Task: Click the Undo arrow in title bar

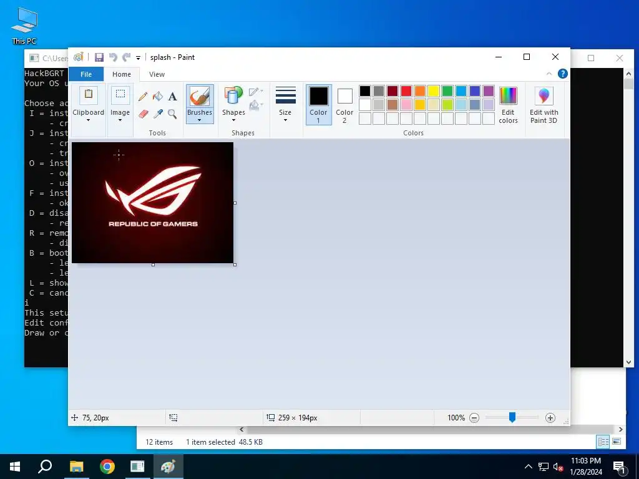Action: pyautogui.click(x=114, y=57)
